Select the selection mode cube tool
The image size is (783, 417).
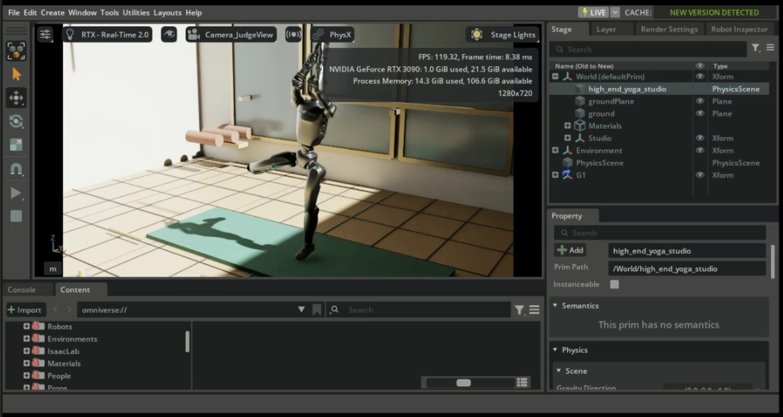(x=16, y=51)
